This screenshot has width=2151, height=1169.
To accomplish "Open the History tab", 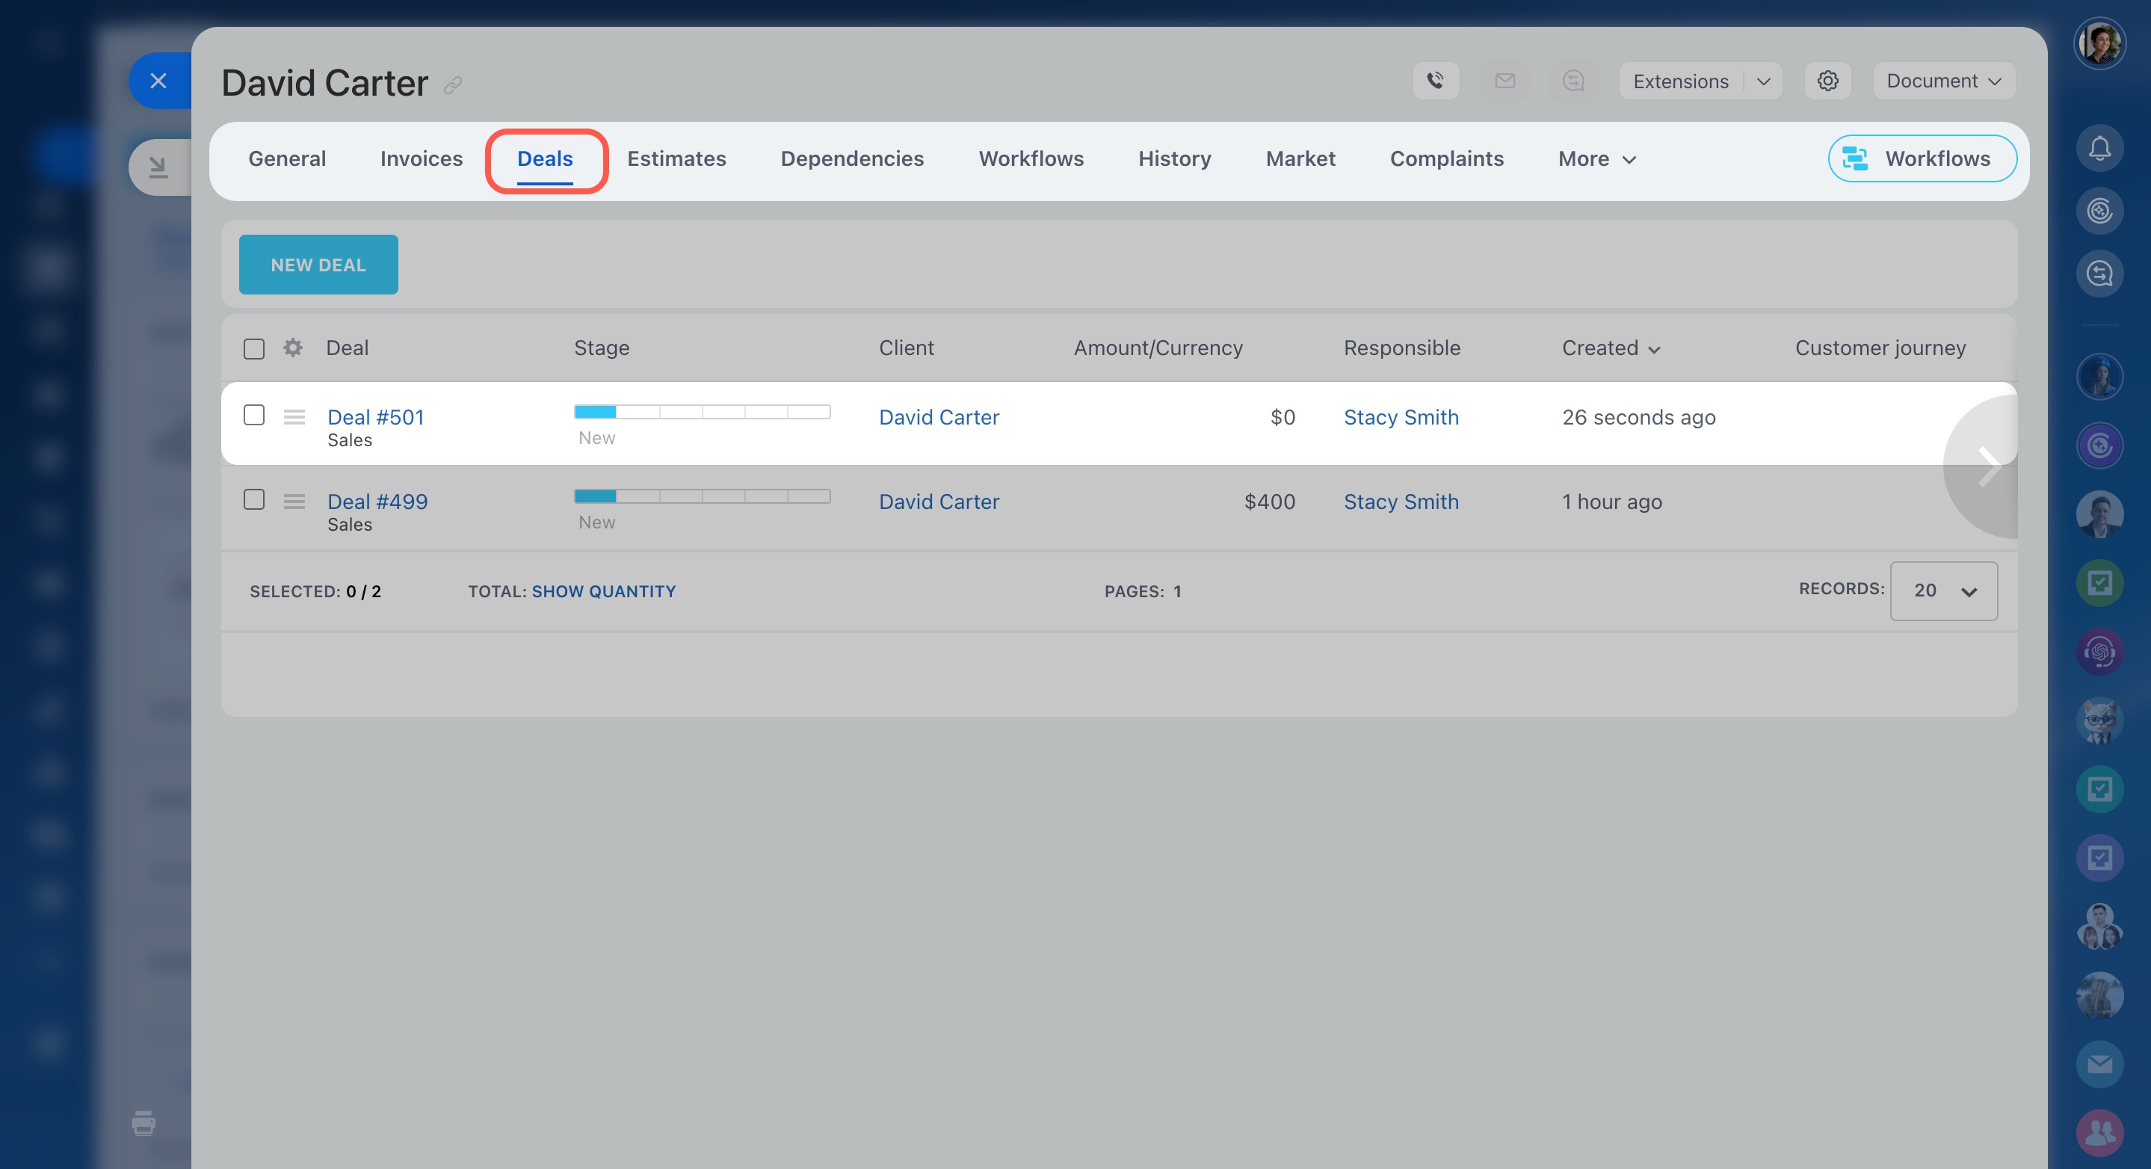I will [x=1174, y=158].
